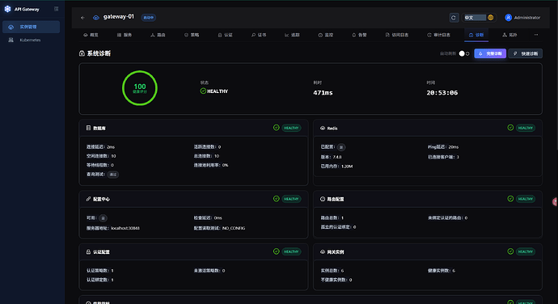Screen dimensions: 558x304
Task: Click the 471ms duration value
Action: (323, 93)
